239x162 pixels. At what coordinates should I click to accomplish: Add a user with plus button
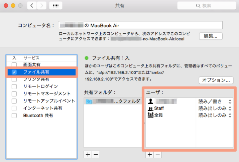tap(150, 155)
